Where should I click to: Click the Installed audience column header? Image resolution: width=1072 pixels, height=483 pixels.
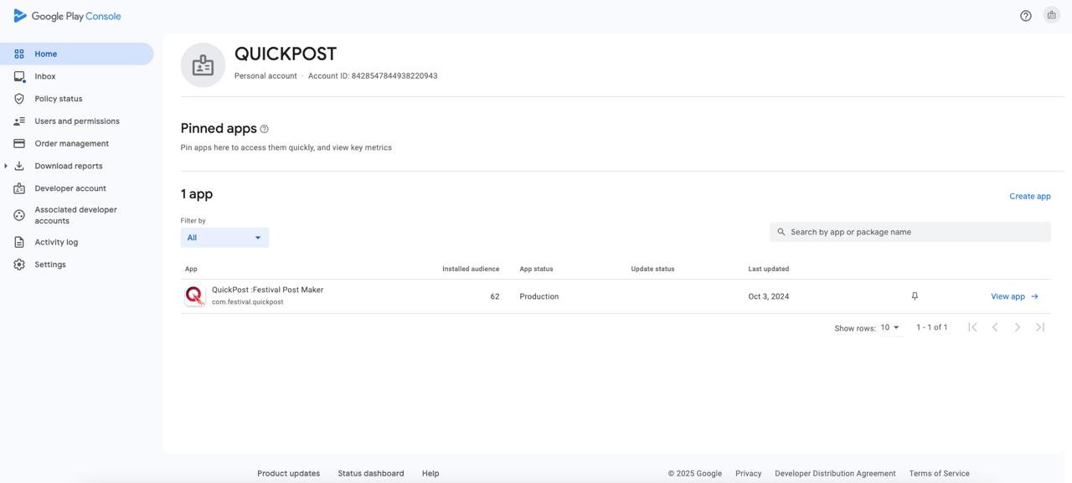(x=471, y=269)
